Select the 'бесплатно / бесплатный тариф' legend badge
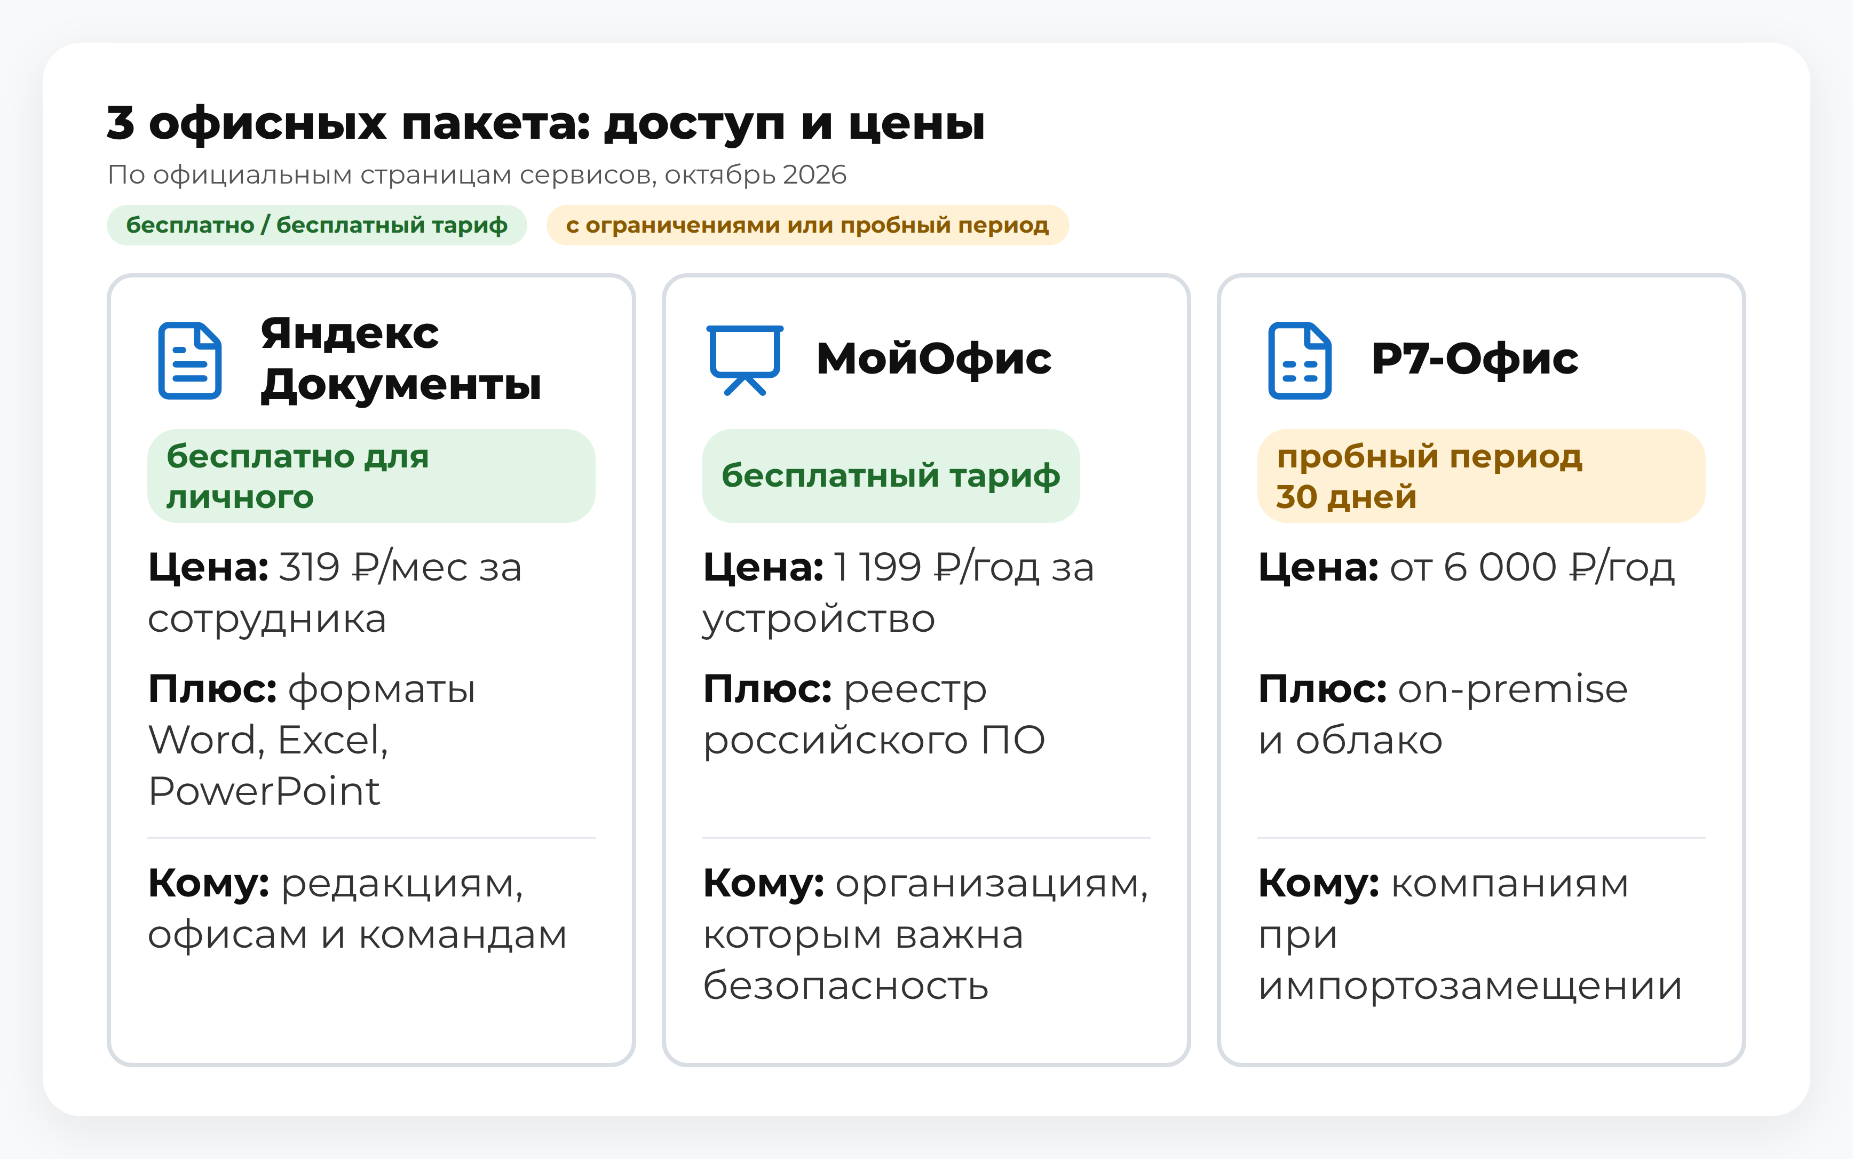 point(316,225)
